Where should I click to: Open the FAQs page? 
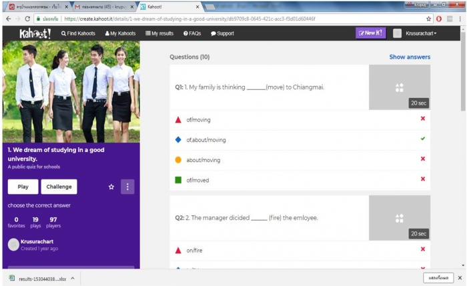191,33
